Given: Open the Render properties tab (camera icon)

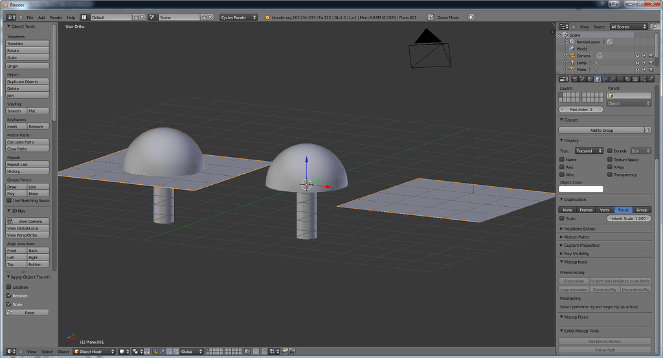Looking at the screenshot, I should point(575,79).
